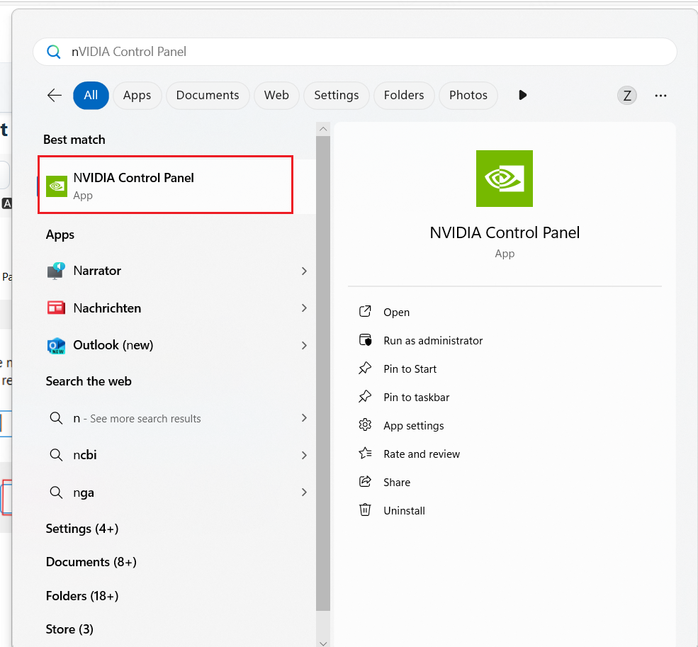The width and height of the screenshot is (698, 647).
Task: Expand the Folders (18+) results group
Action: point(82,596)
